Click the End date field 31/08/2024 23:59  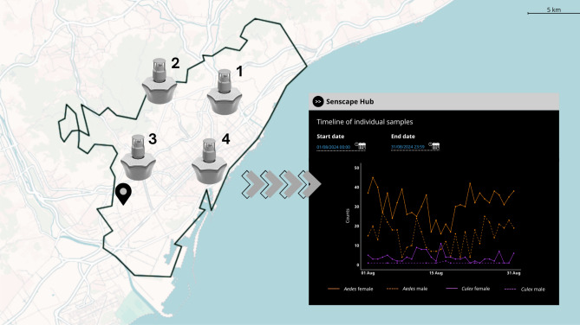click(x=407, y=147)
